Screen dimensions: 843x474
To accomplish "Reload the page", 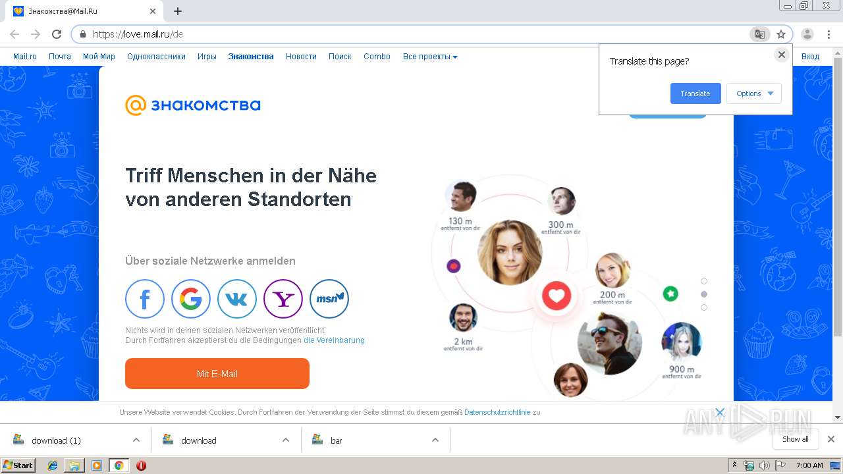I will click(57, 34).
